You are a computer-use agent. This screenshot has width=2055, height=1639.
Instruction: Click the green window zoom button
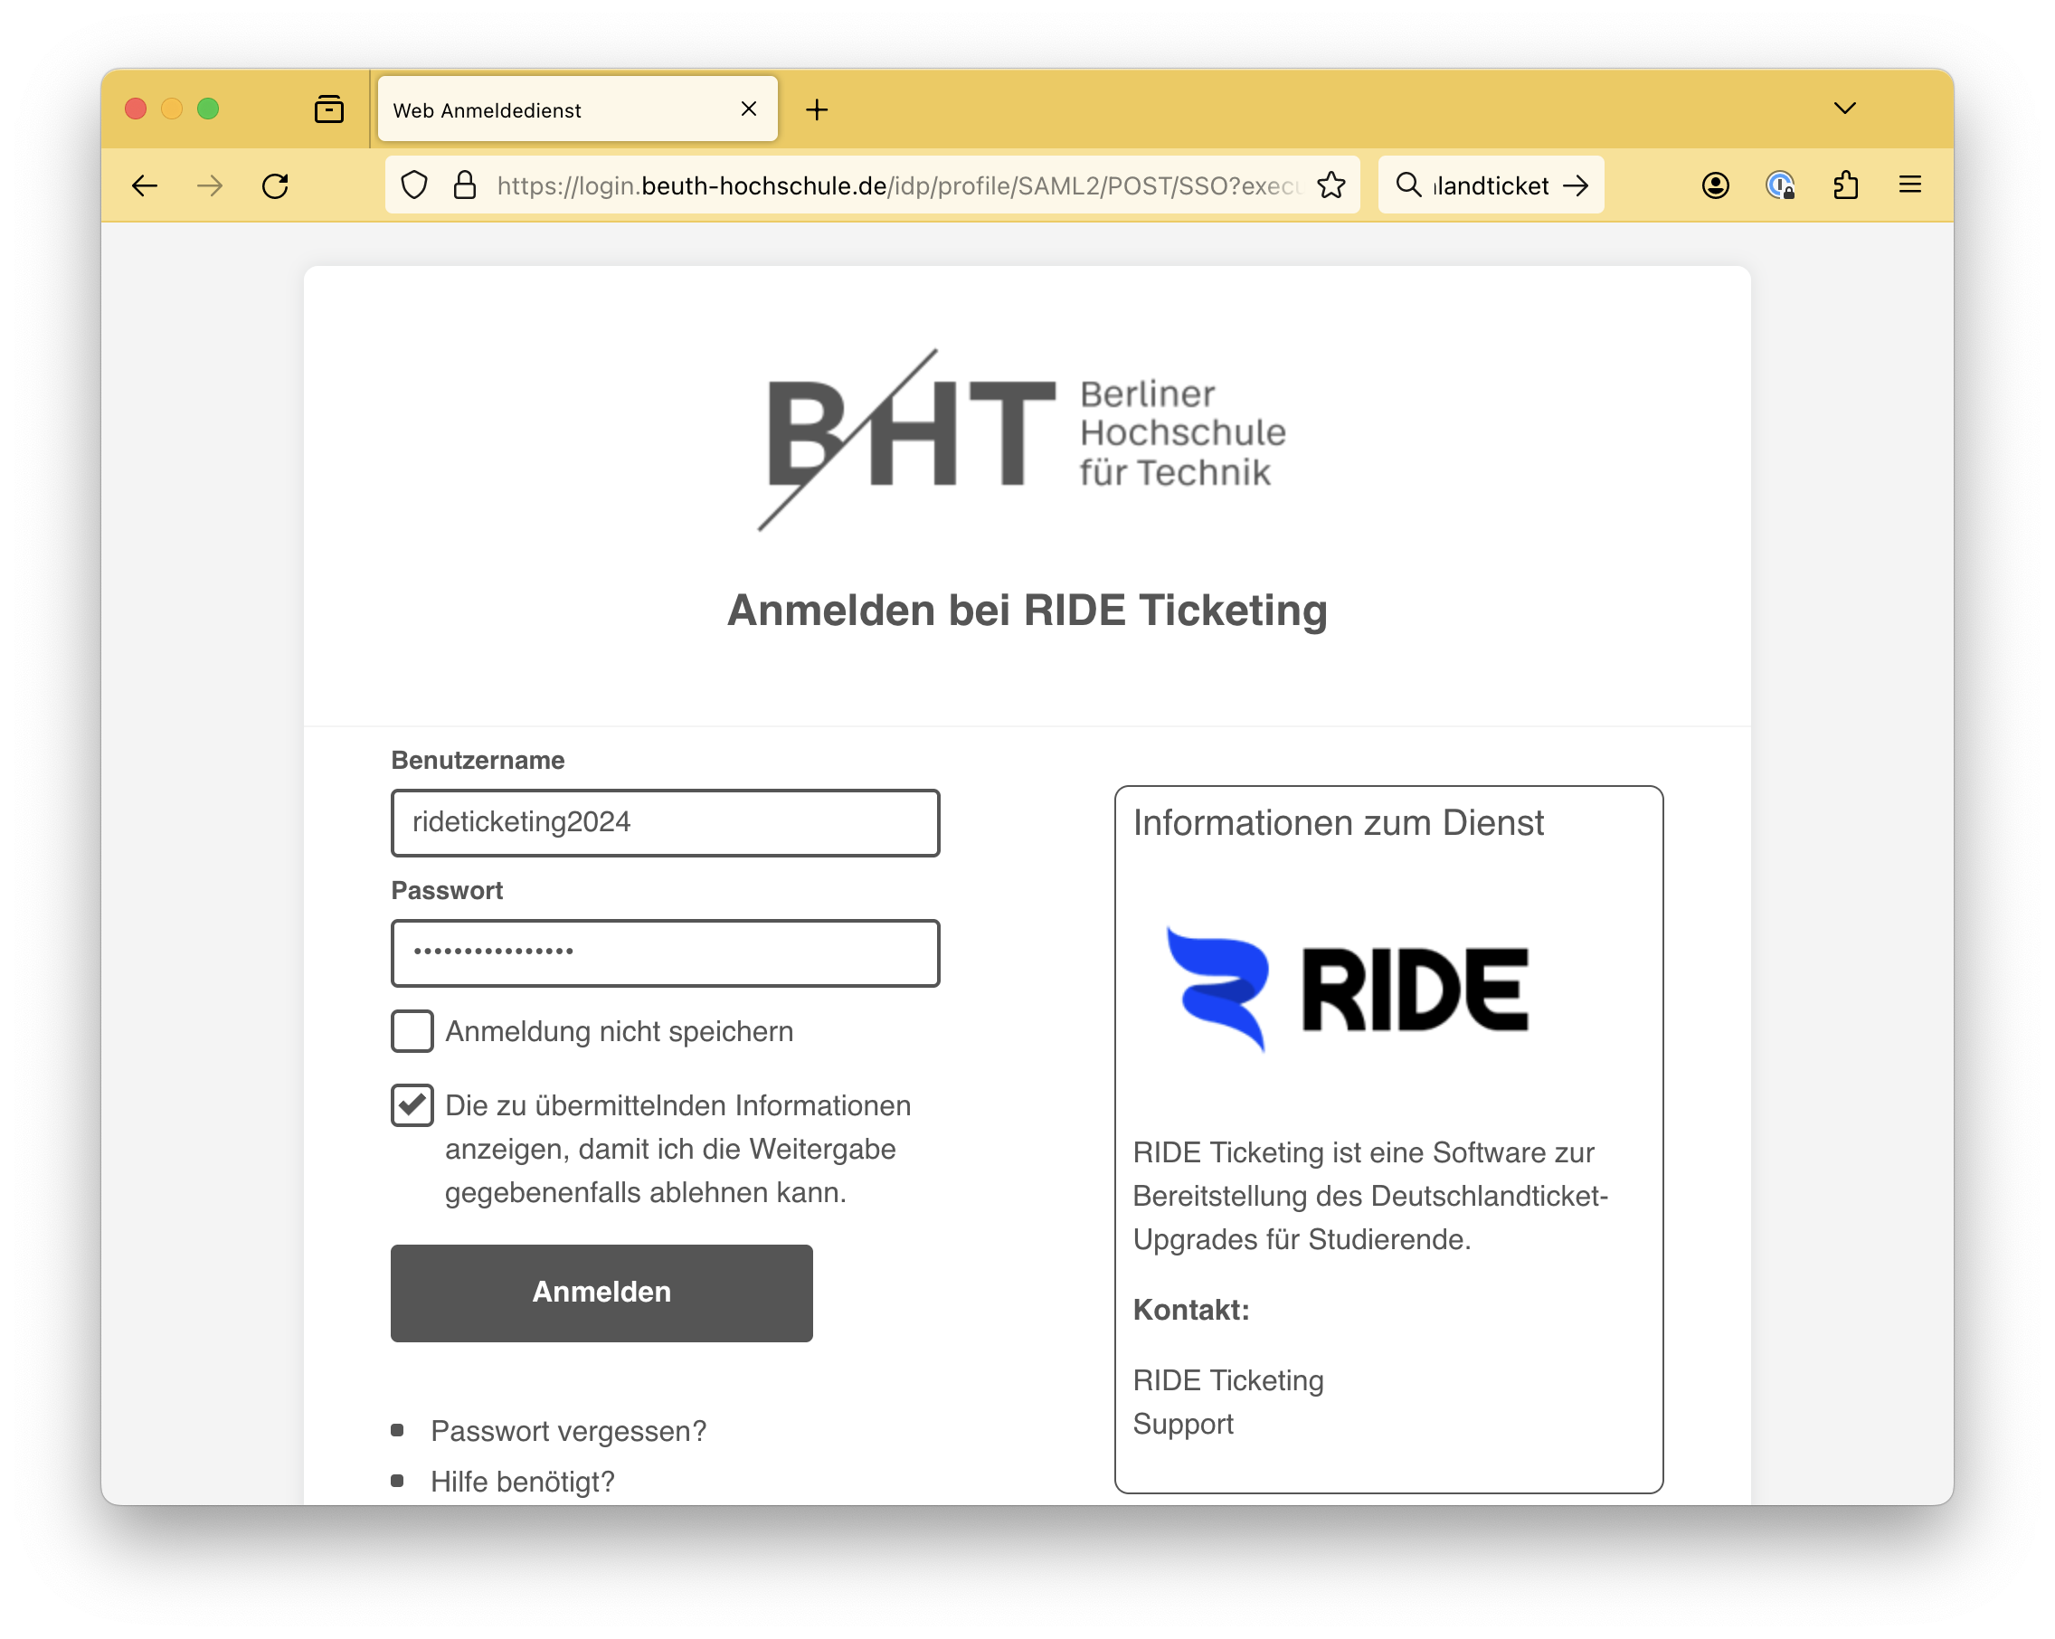208,109
